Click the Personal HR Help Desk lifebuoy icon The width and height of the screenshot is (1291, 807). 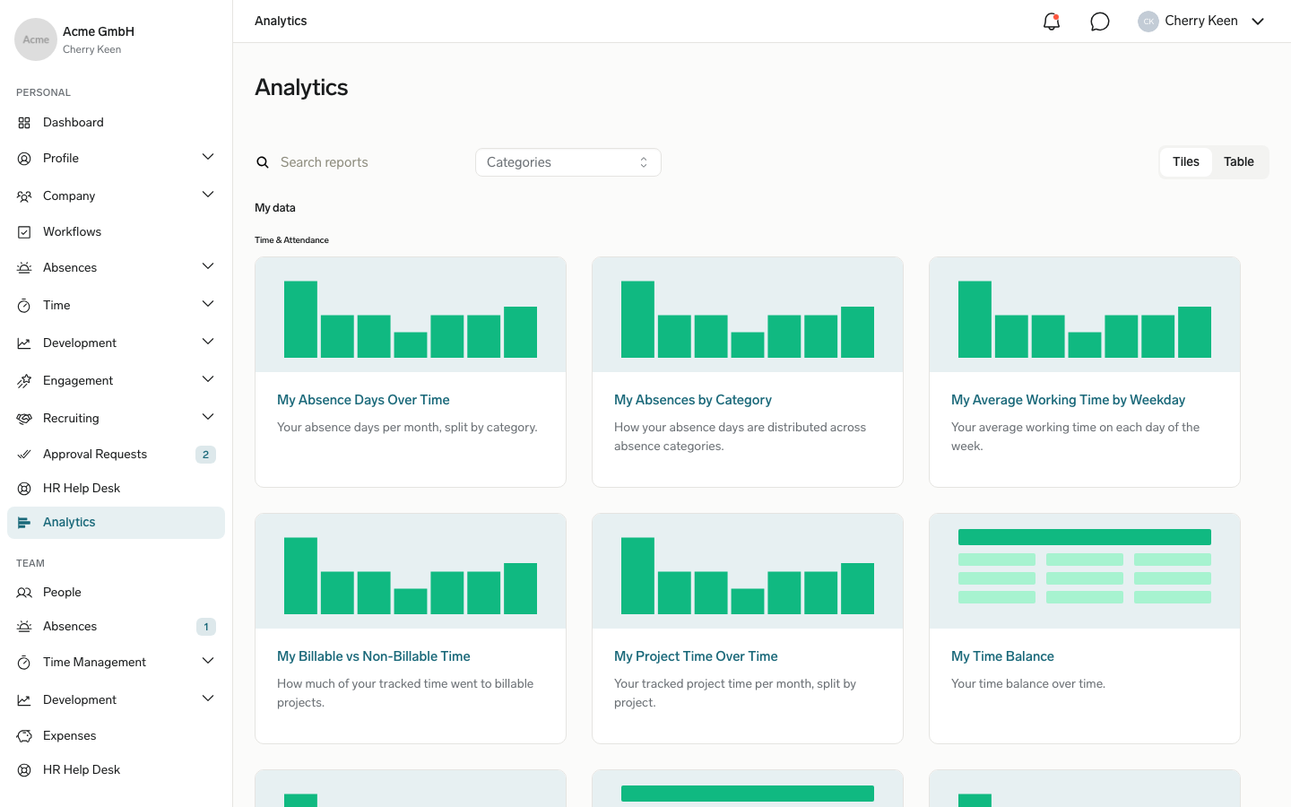(24, 489)
